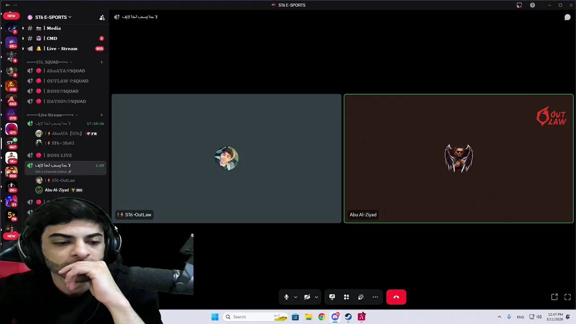Open server icon with 1K+ badge
This screenshot has height=324, width=576.
[x=11, y=157]
